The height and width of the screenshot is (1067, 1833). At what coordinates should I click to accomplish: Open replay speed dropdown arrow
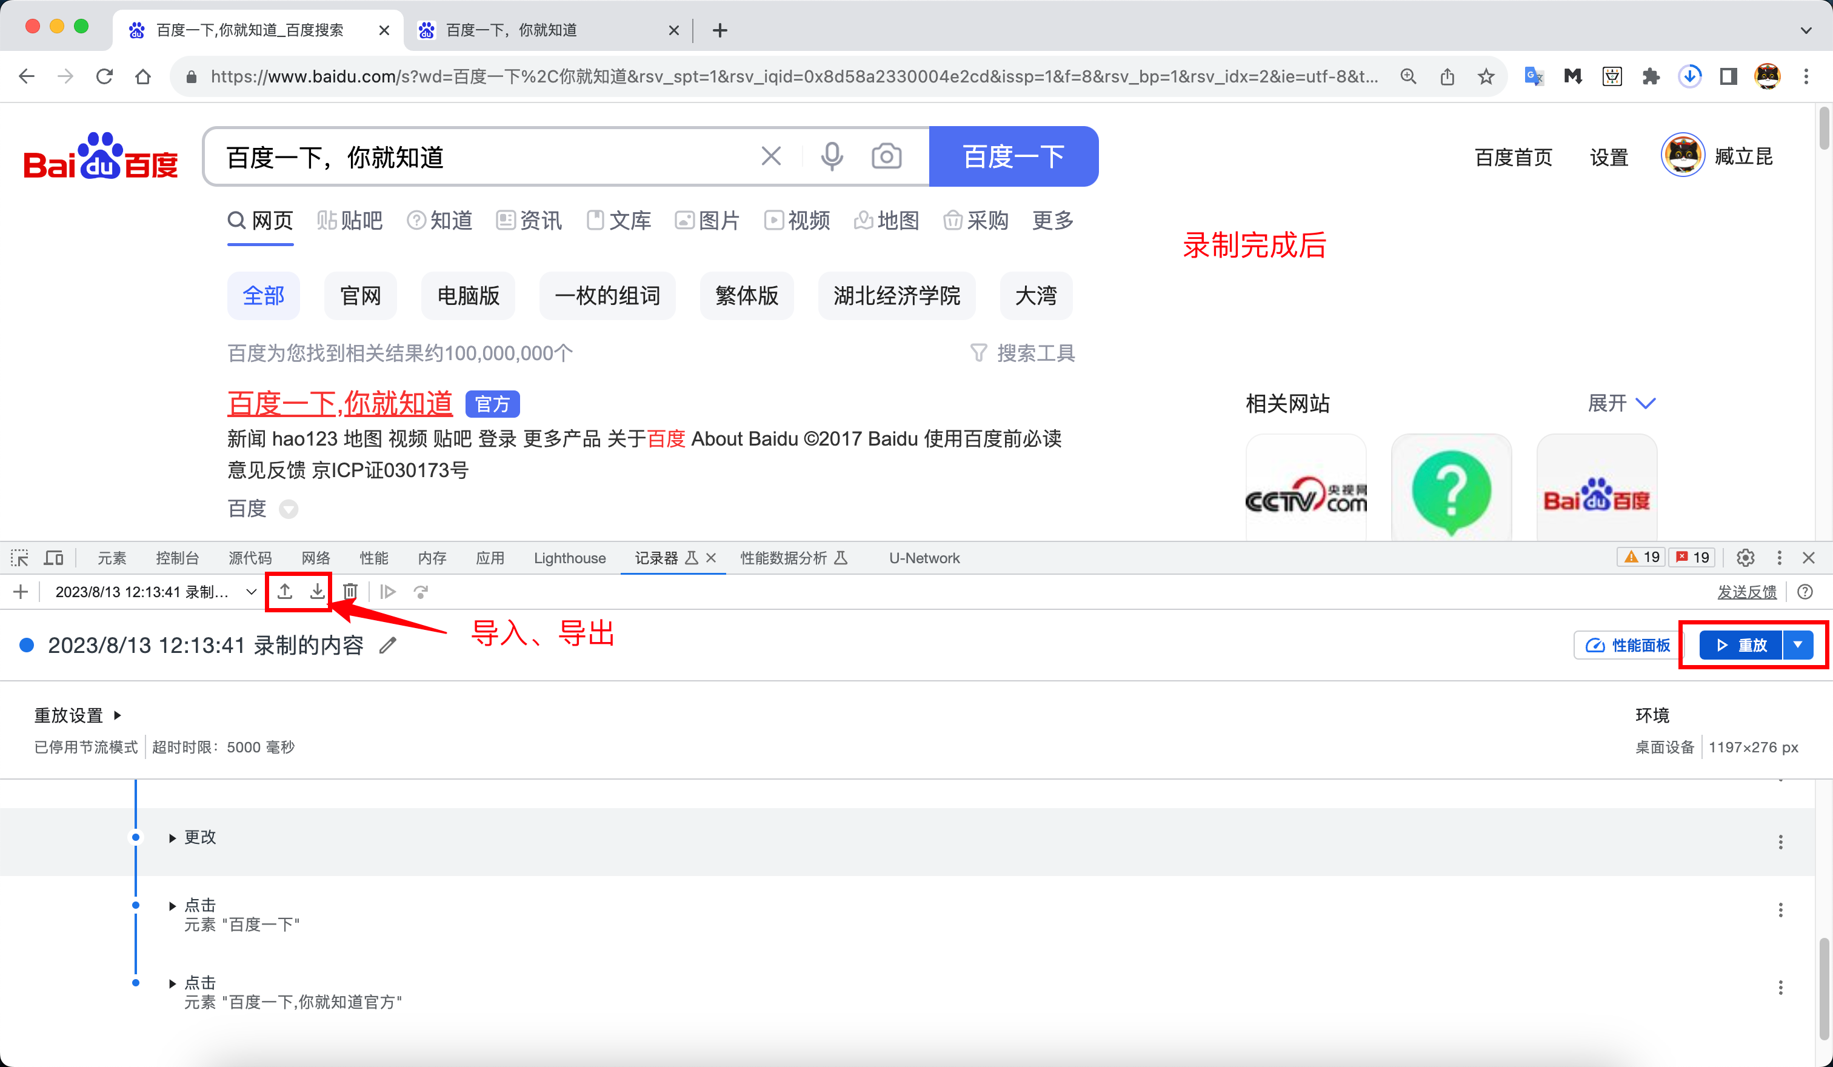click(x=1798, y=645)
